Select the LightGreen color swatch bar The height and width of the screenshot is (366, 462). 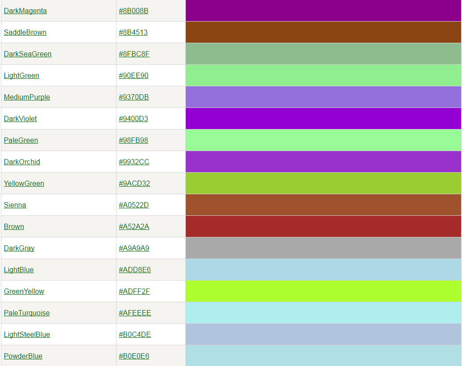pyautogui.click(x=323, y=76)
